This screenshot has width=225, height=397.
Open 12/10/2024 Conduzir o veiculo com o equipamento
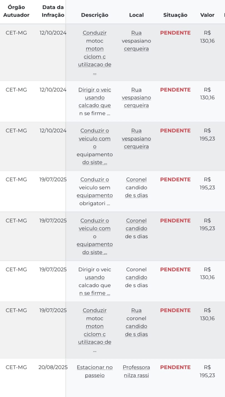point(95,146)
